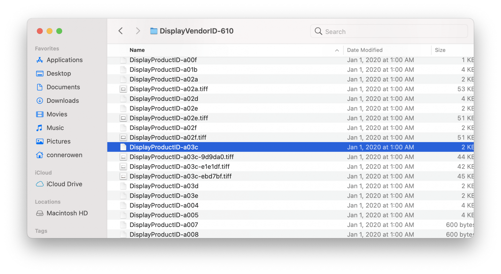The height and width of the screenshot is (274, 501).
Task: Click the Movies film icon
Action: pyautogui.click(x=40, y=114)
